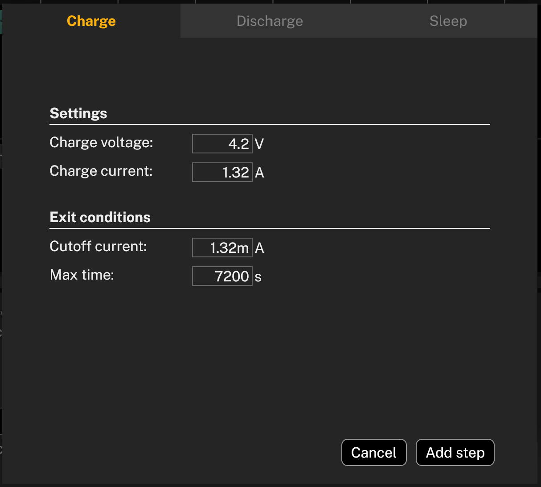Select the 7200 seconds time value
The width and height of the screenshot is (541, 487).
coord(222,276)
